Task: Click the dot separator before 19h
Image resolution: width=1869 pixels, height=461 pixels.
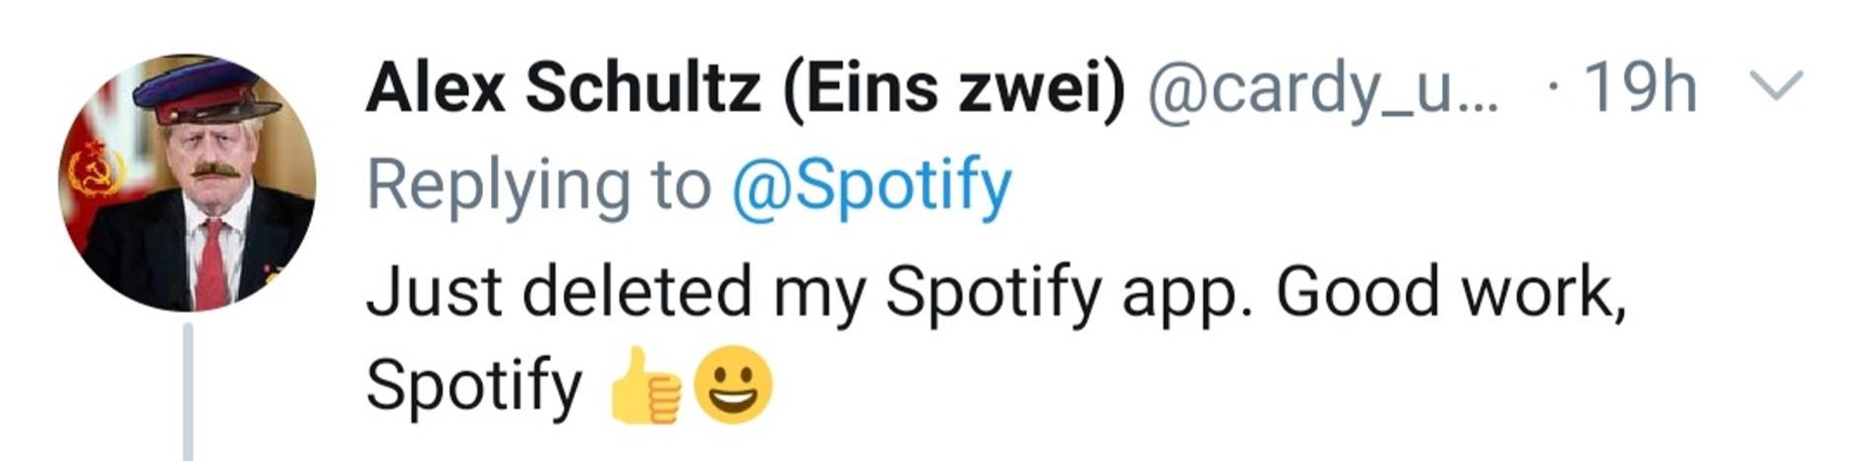Action: (1552, 86)
